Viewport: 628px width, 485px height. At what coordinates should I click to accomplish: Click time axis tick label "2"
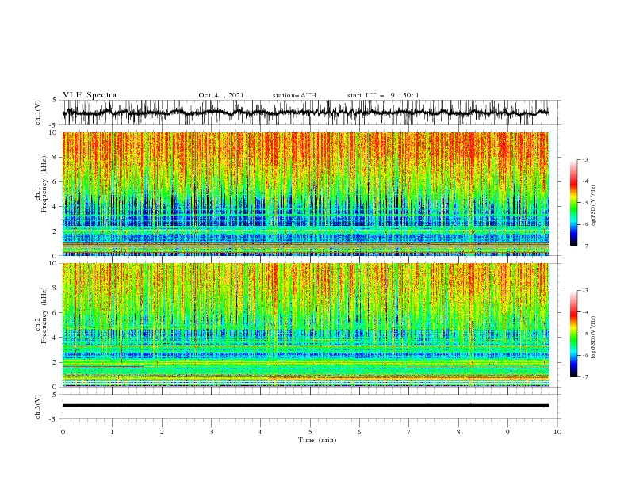(162, 432)
